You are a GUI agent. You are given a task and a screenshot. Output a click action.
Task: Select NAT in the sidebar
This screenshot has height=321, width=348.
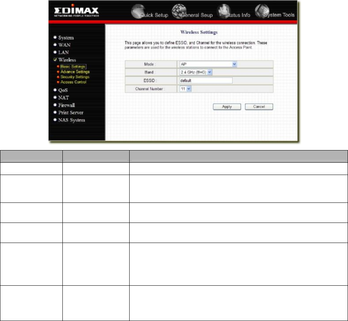click(x=64, y=98)
